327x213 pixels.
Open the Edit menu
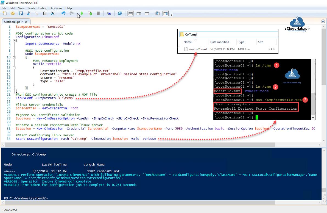[12, 8]
